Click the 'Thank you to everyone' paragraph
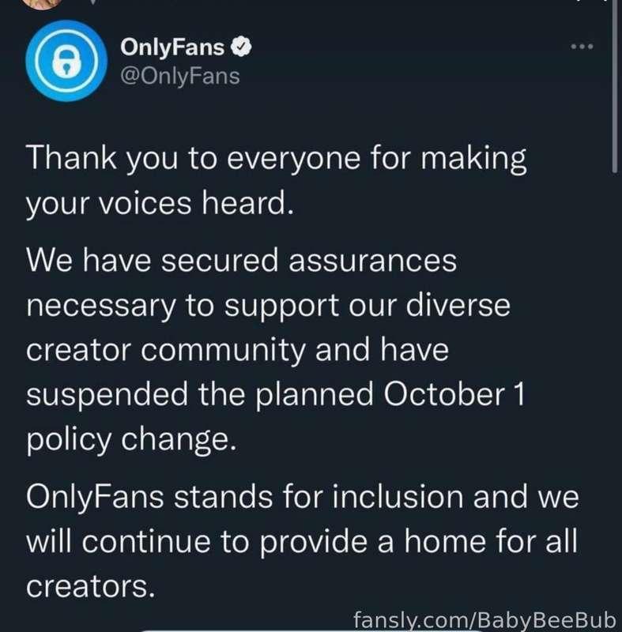622x632 pixels. pos(276,180)
